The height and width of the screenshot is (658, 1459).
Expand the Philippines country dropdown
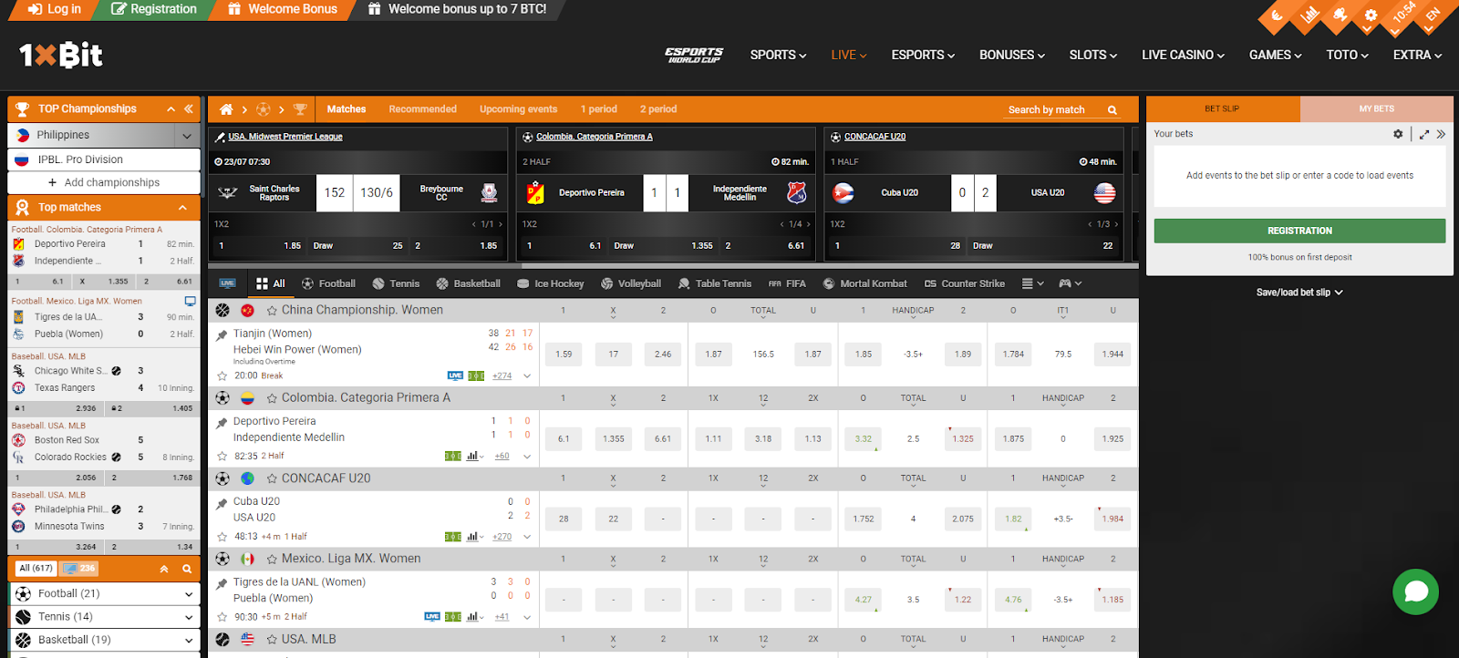pyautogui.click(x=187, y=136)
